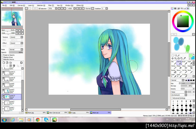
Task: Select the Pen tool
Action: tap(173, 63)
